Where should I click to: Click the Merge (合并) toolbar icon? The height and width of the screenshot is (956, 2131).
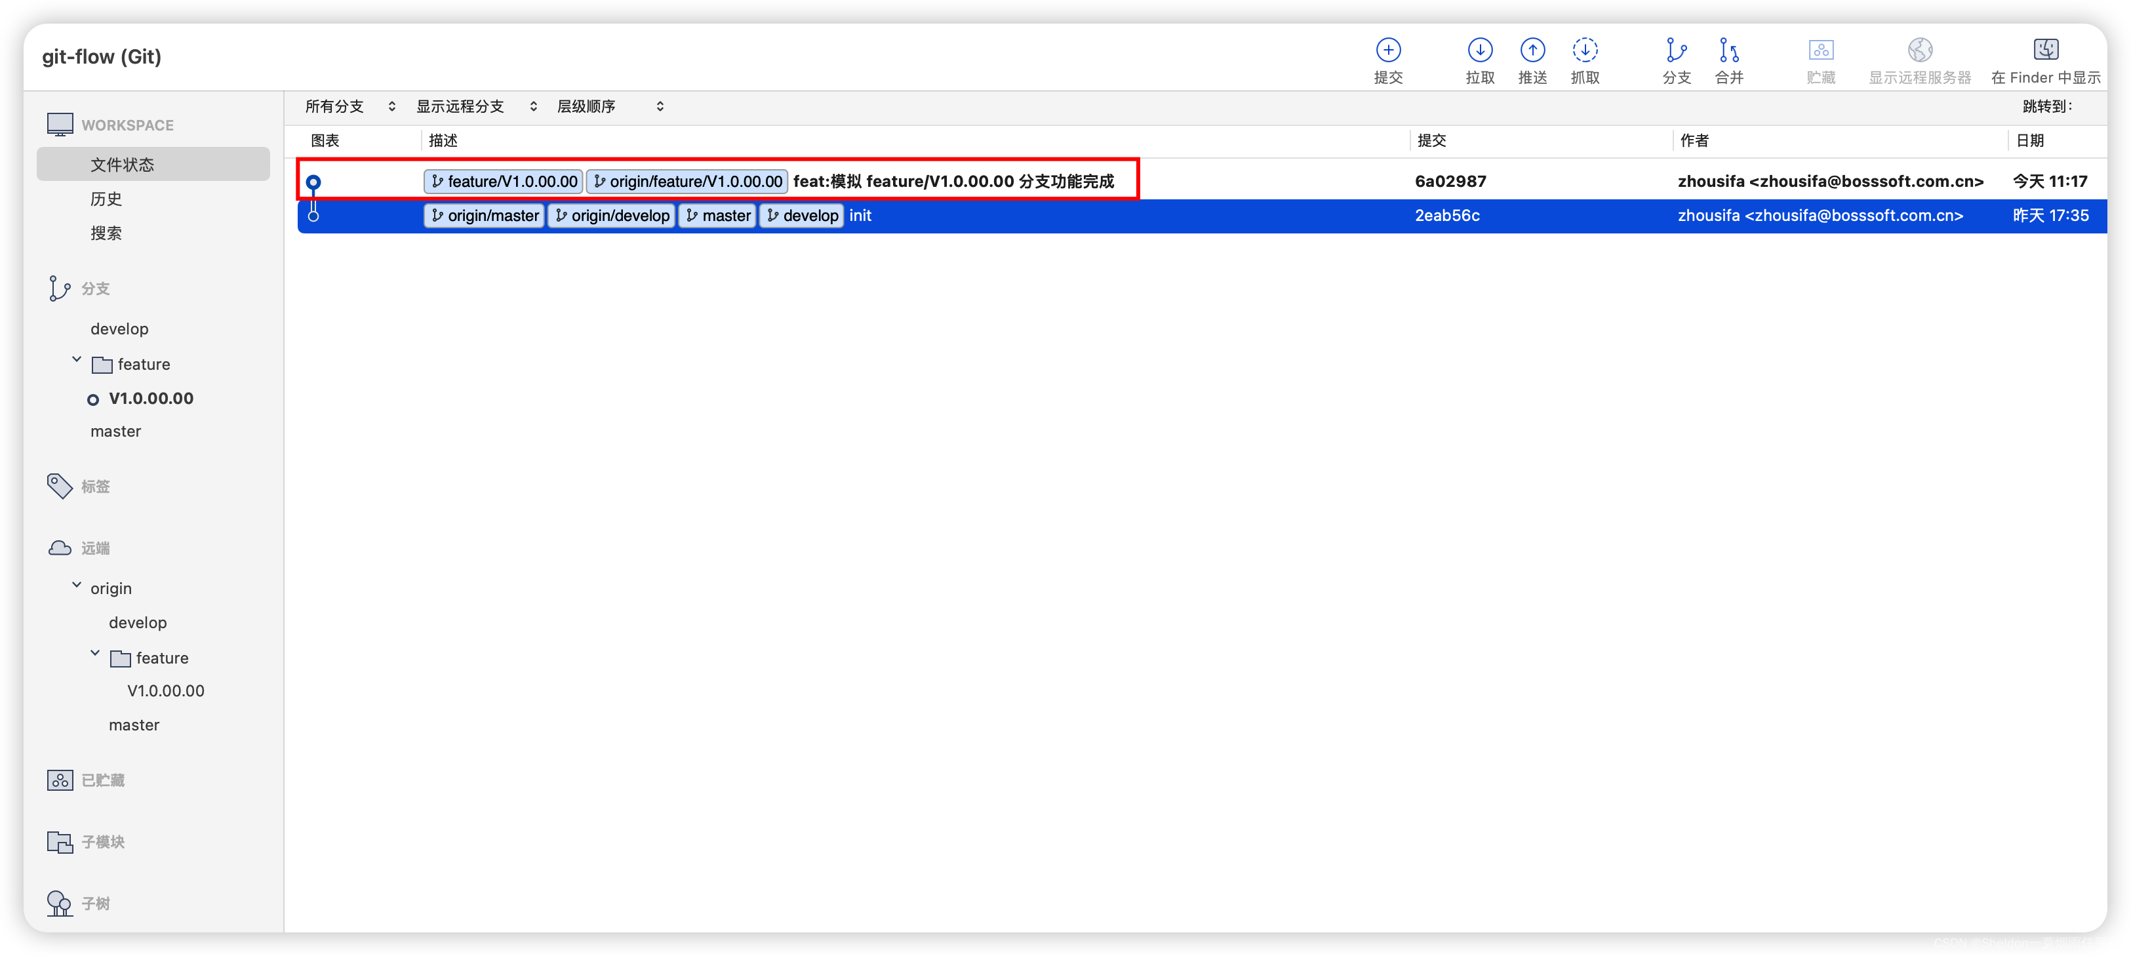pos(1728,50)
